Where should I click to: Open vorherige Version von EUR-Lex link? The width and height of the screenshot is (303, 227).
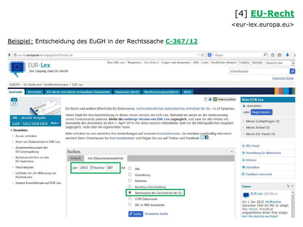[146, 119]
